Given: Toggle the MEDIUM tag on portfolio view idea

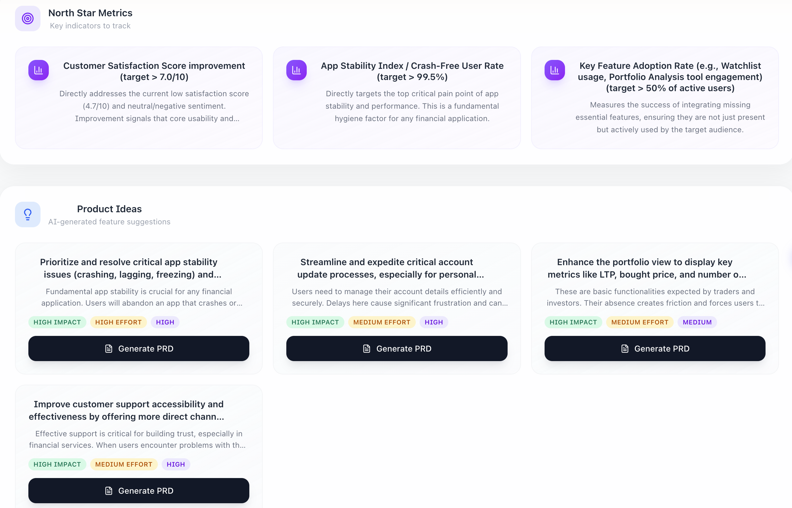Looking at the screenshot, I should point(697,322).
